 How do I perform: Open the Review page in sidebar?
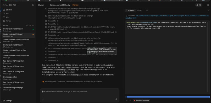pyautogui.click(x=8, y=21)
